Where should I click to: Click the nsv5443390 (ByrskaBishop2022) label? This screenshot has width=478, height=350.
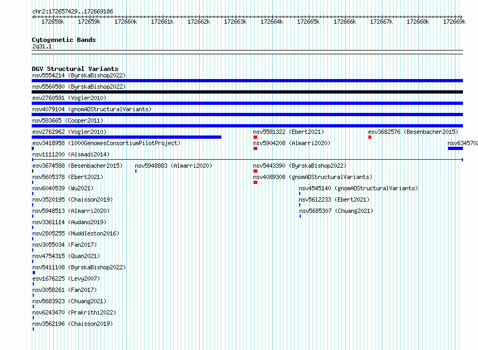[300, 166]
